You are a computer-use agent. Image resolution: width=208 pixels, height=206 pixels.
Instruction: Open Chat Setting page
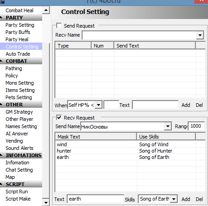(19, 170)
